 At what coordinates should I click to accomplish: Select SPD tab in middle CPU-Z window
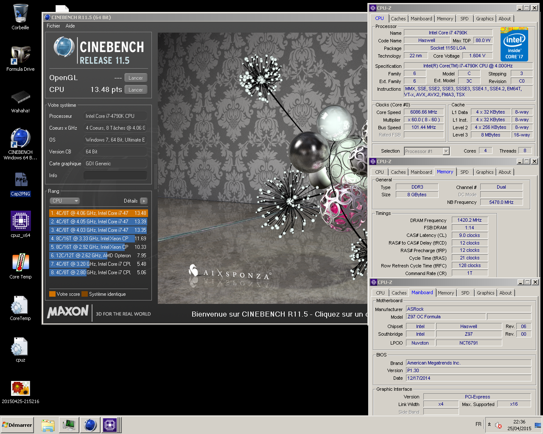465,172
